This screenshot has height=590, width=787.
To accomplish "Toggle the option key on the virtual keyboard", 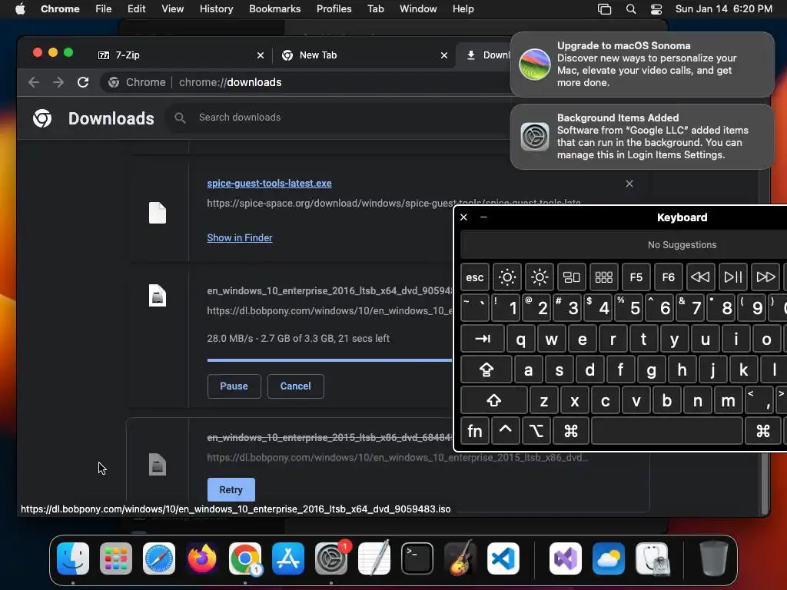I will (x=536, y=431).
